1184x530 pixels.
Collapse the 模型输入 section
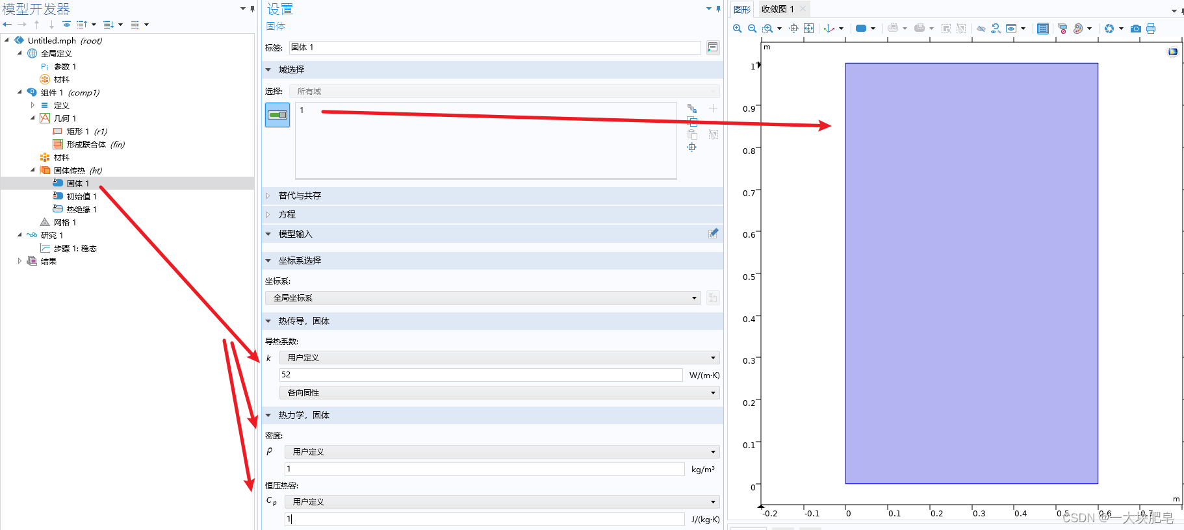tap(268, 234)
